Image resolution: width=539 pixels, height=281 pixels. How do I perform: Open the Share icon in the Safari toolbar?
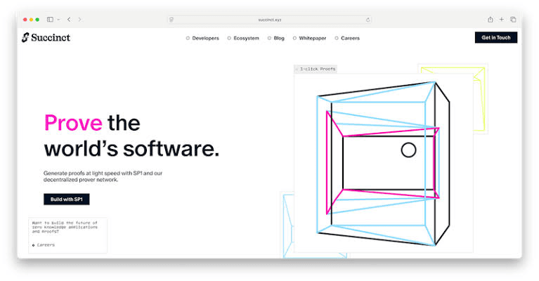click(491, 20)
